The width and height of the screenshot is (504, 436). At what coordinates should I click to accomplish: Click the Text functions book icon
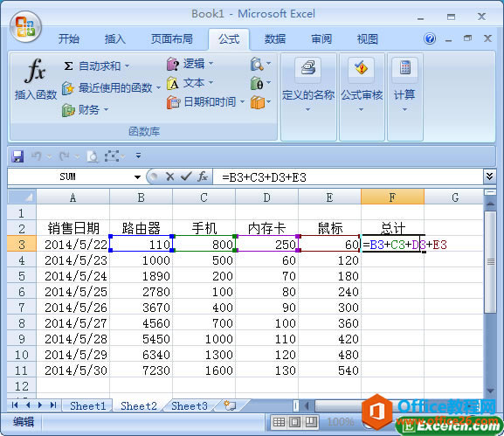[x=172, y=83]
